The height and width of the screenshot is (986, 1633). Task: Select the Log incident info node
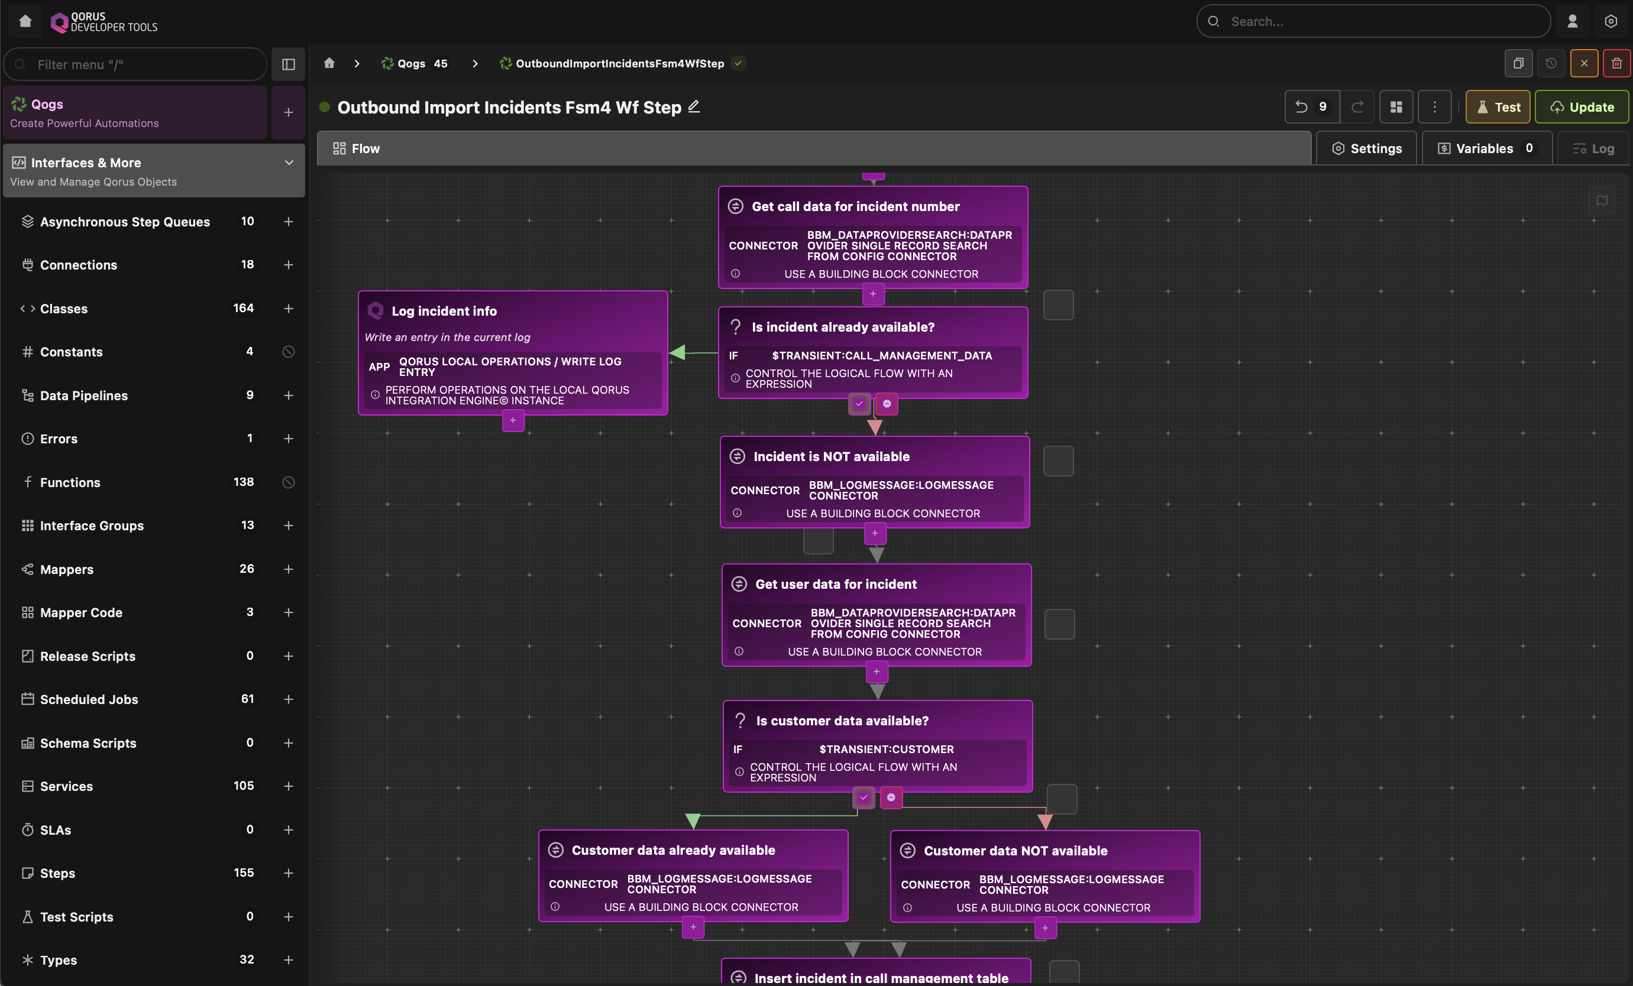(513, 353)
